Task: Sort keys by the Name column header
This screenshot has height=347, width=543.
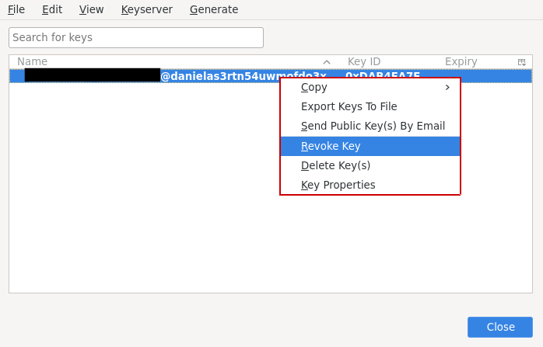Action: [33, 62]
